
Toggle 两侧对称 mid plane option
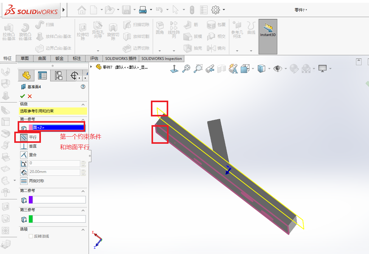[x=24, y=181]
